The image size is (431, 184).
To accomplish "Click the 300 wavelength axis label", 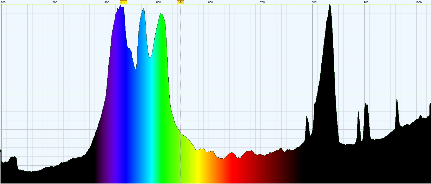I will point(55,2).
